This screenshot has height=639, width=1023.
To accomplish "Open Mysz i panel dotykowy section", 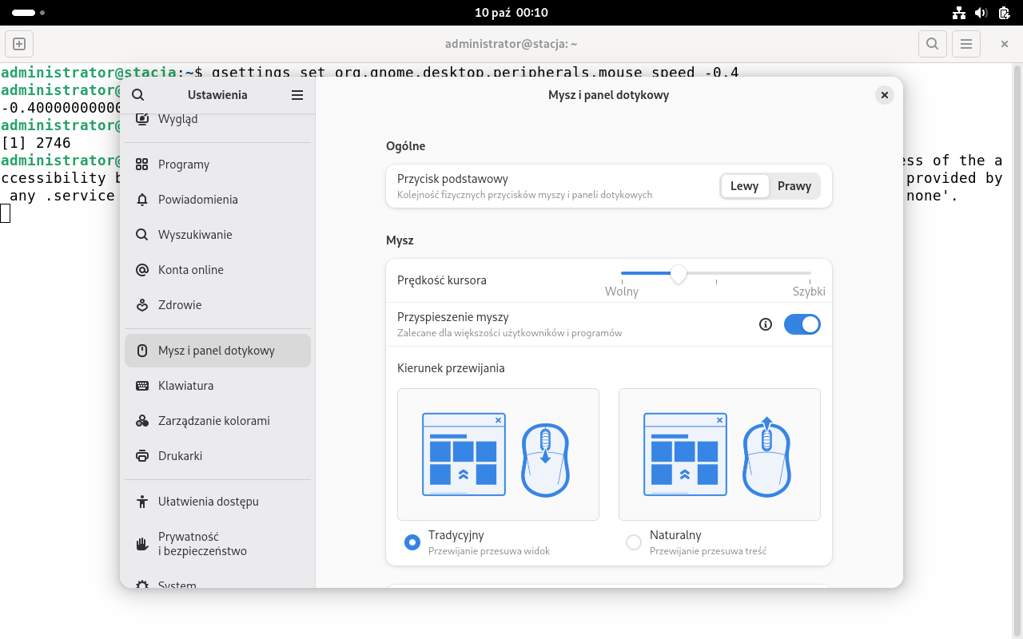I will pyautogui.click(x=217, y=351).
